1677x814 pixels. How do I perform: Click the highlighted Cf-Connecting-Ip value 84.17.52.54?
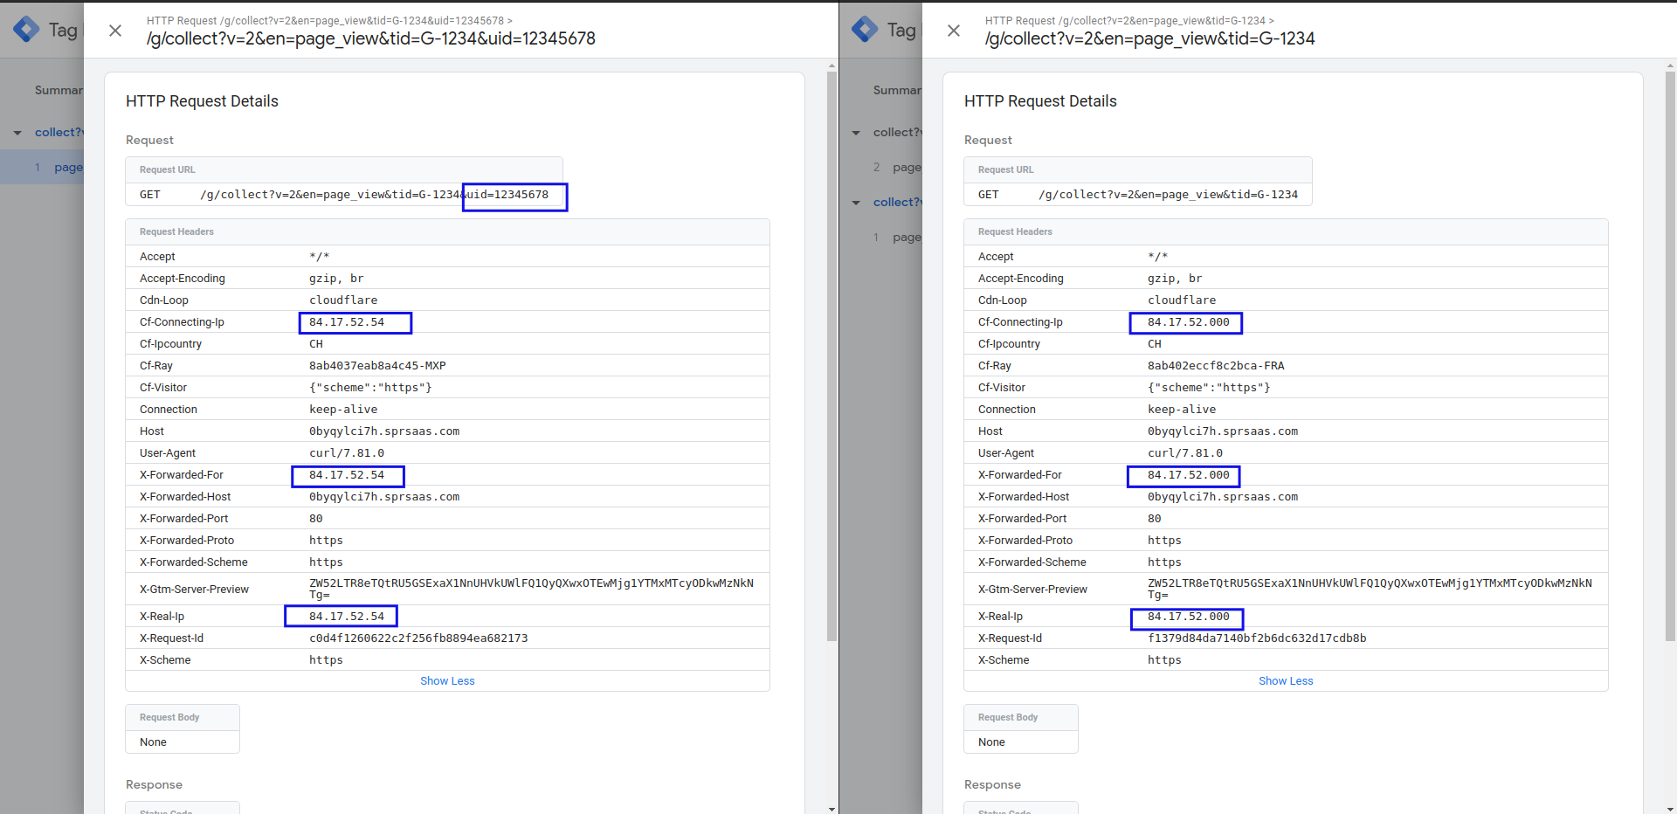(354, 322)
